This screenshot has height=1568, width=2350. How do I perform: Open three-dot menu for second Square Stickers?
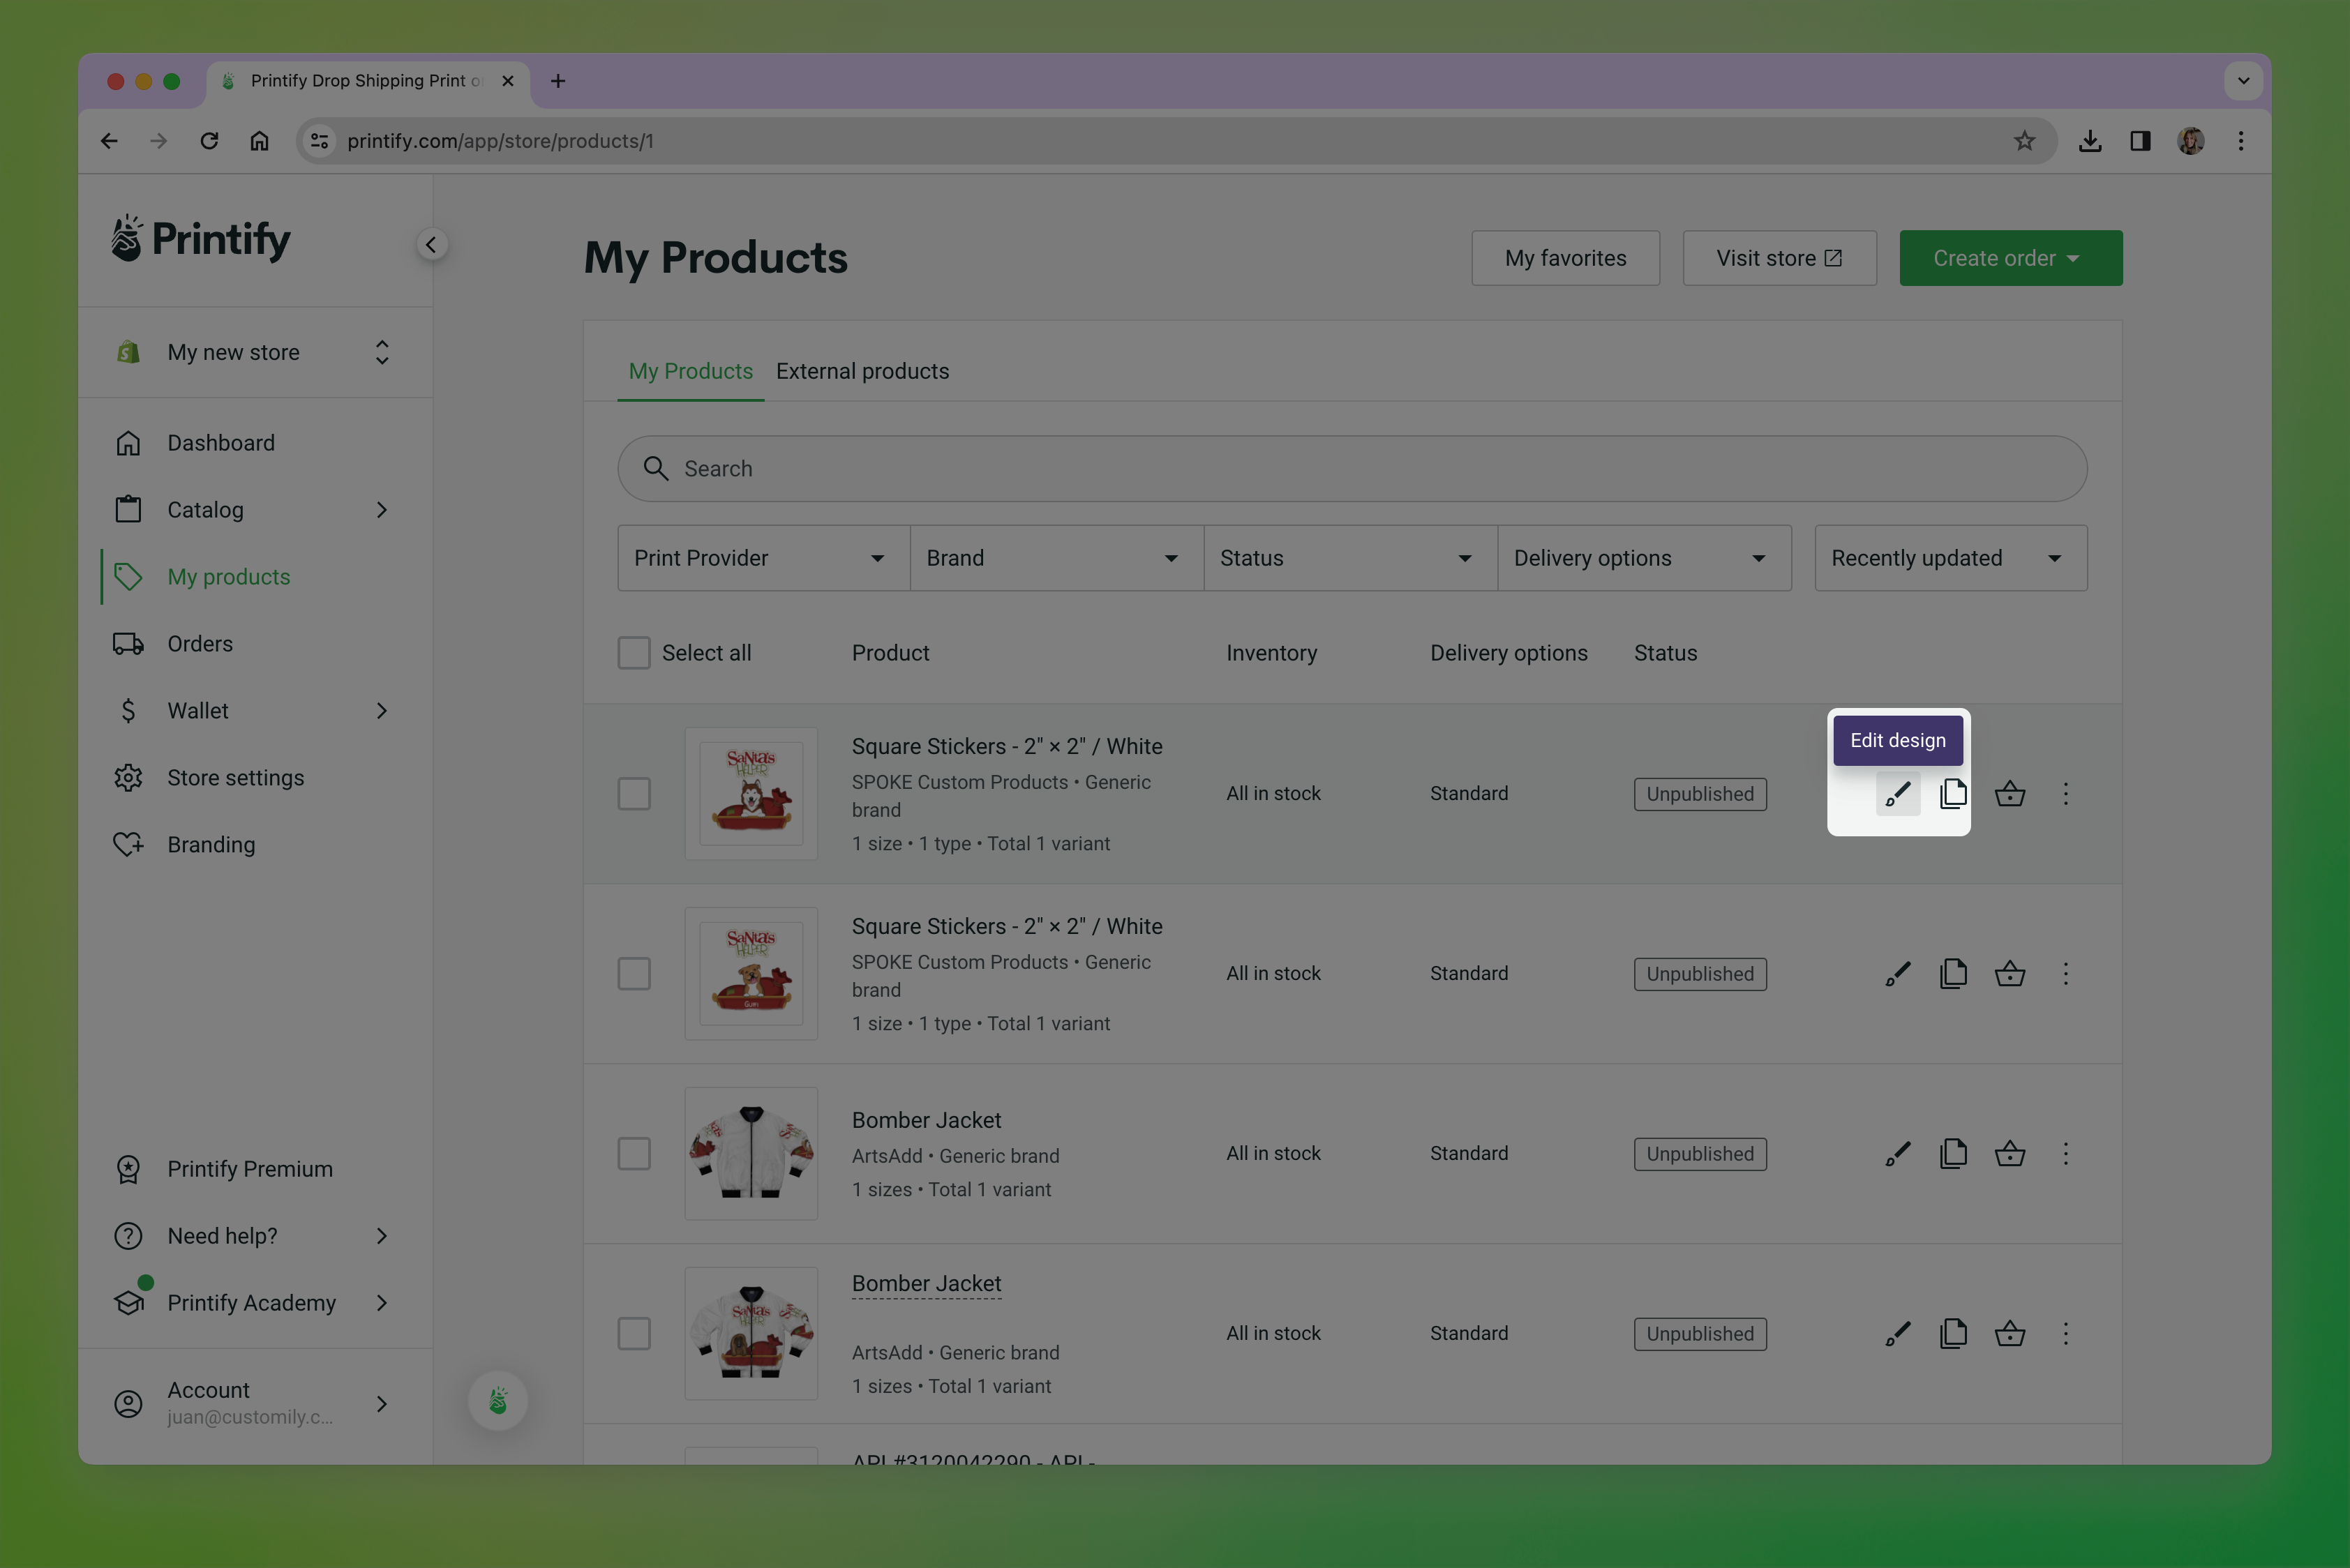(x=2065, y=974)
